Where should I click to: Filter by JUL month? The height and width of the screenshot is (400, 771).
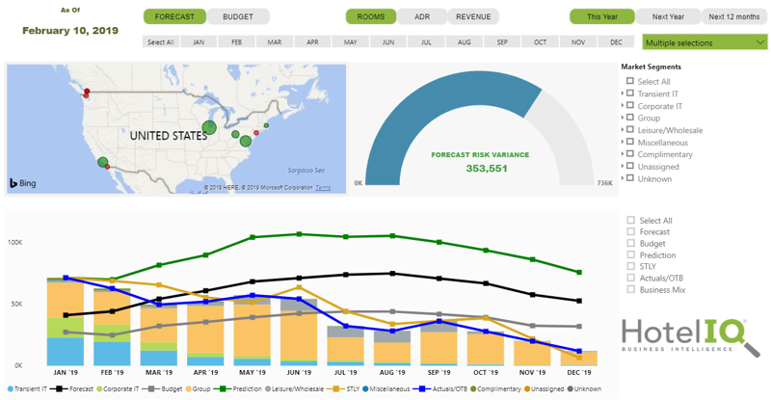426,42
